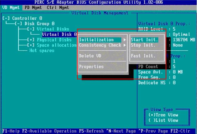
Task: Select the Tree View radio button
Action: (x=152, y=115)
